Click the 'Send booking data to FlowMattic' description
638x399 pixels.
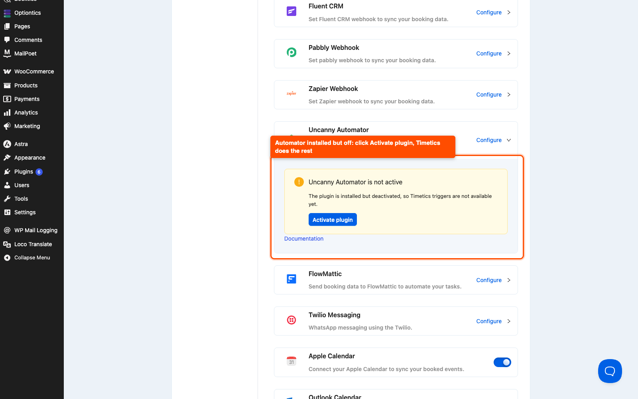coord(385,286)
